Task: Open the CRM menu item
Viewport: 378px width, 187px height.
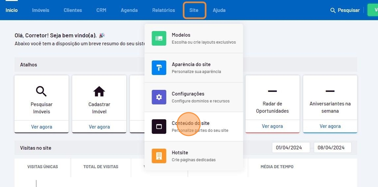Action: (101, 10)
